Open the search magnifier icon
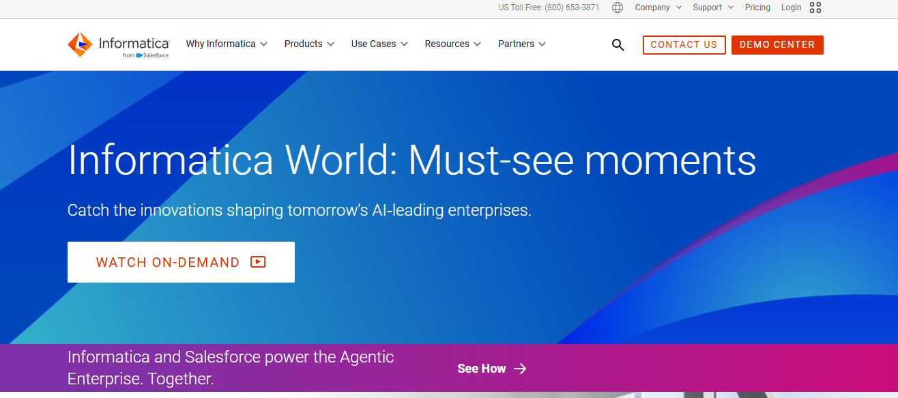Viewport: 898px width, 398px height. [x=618, y=45]
